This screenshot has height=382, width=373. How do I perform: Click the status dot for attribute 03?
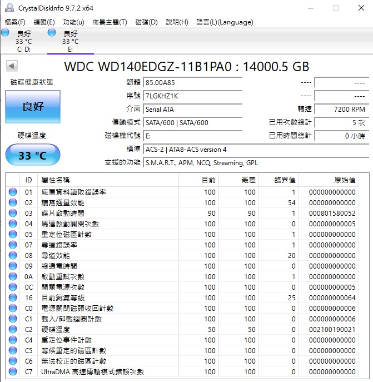(x=13, y=213)
